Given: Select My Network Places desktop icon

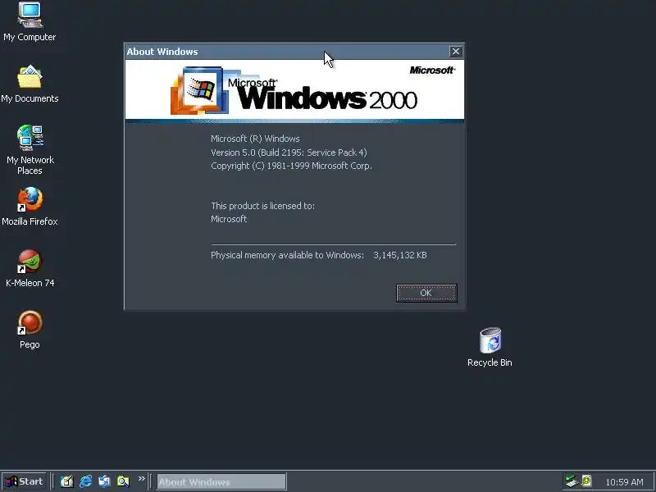Looking at the screenshot, I should [30, 150].
